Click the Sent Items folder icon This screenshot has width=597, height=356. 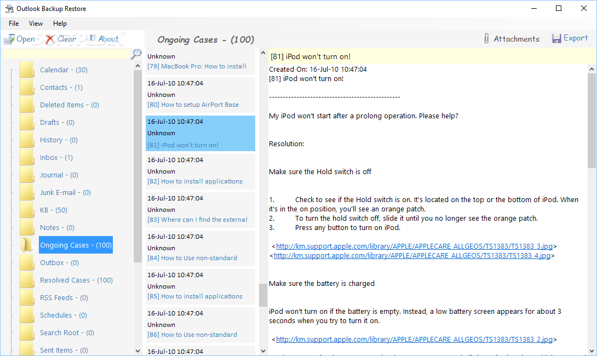pos(27,349)
